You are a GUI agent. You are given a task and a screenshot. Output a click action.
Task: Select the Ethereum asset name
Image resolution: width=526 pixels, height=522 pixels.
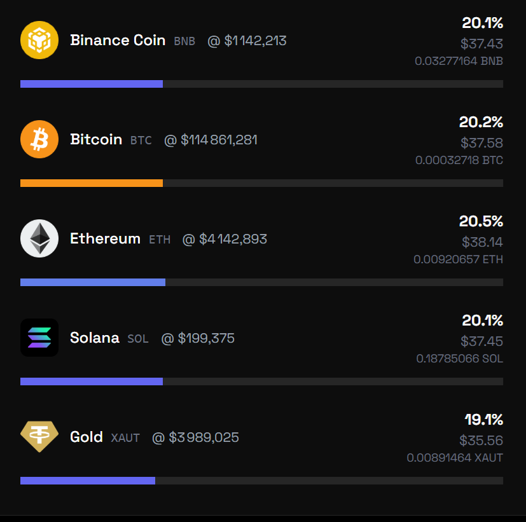point(106,238)
